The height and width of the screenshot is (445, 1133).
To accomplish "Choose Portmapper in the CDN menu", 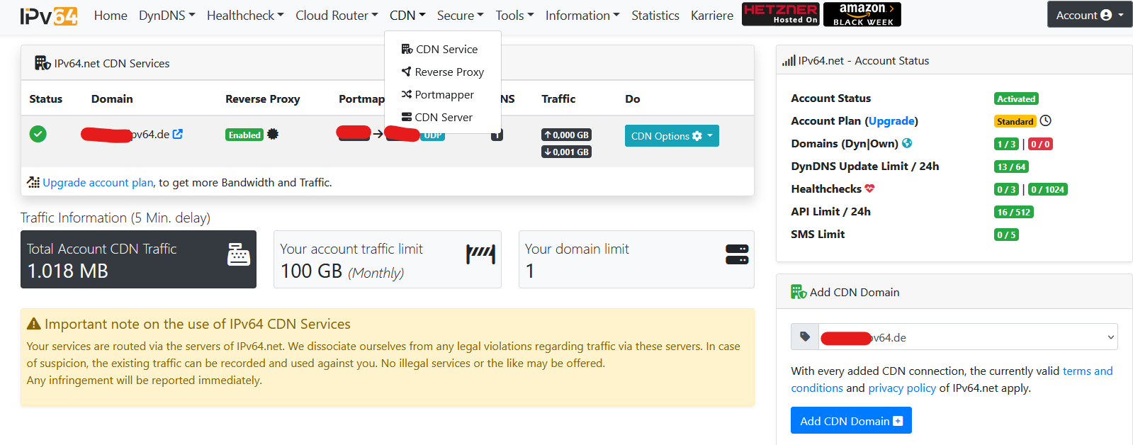I will pyautogui.click(x=444, y=95).
